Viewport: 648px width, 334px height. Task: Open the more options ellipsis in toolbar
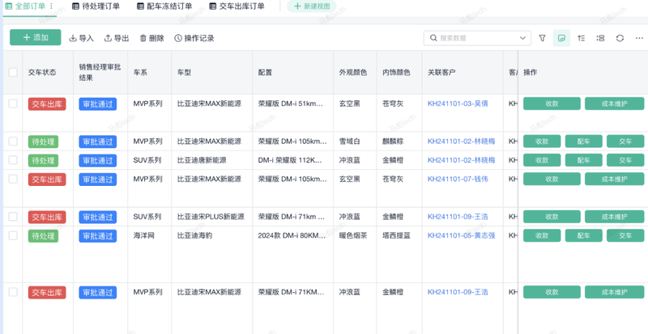(639, 38)
